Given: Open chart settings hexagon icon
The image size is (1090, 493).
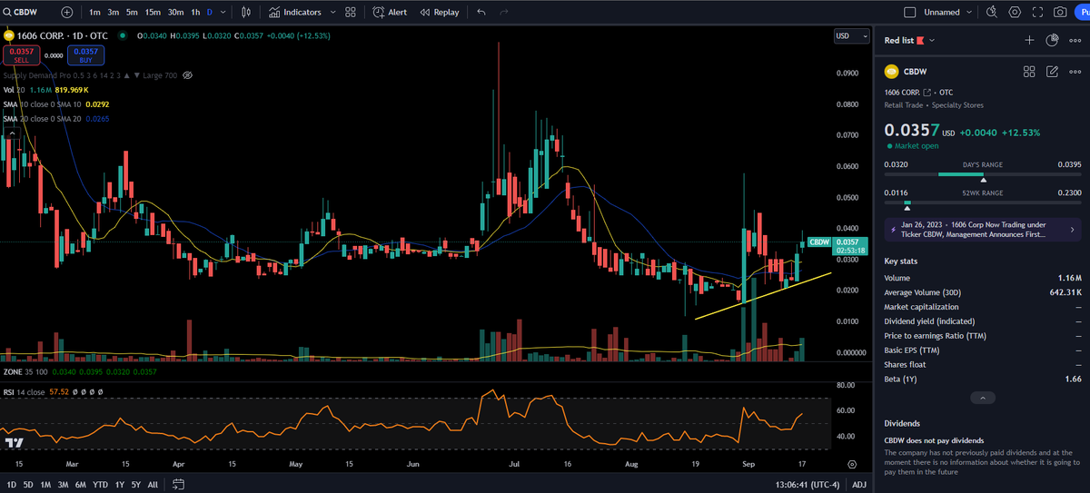Looking at the screenshot, I should pos(1015,12).
